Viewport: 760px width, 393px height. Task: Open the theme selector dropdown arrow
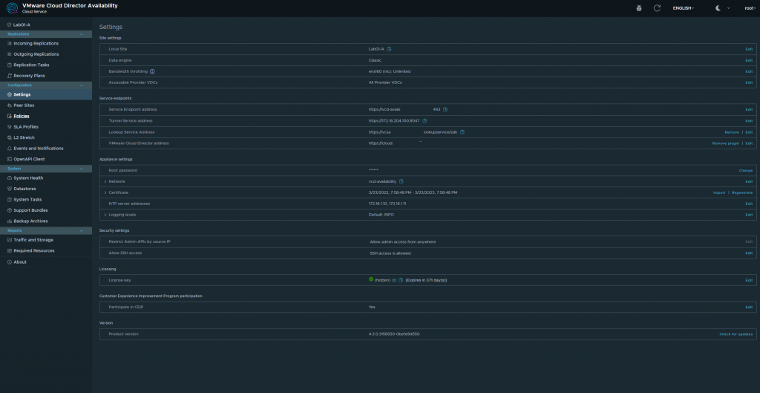pos(728,8)
